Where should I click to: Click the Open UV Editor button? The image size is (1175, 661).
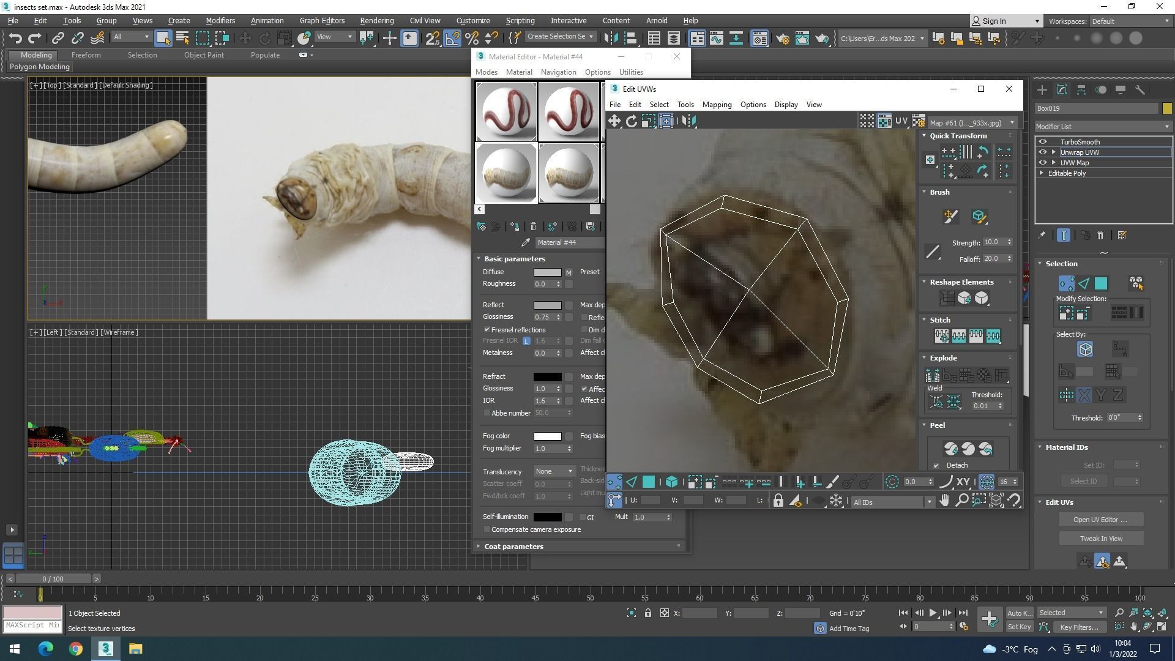1100,520
